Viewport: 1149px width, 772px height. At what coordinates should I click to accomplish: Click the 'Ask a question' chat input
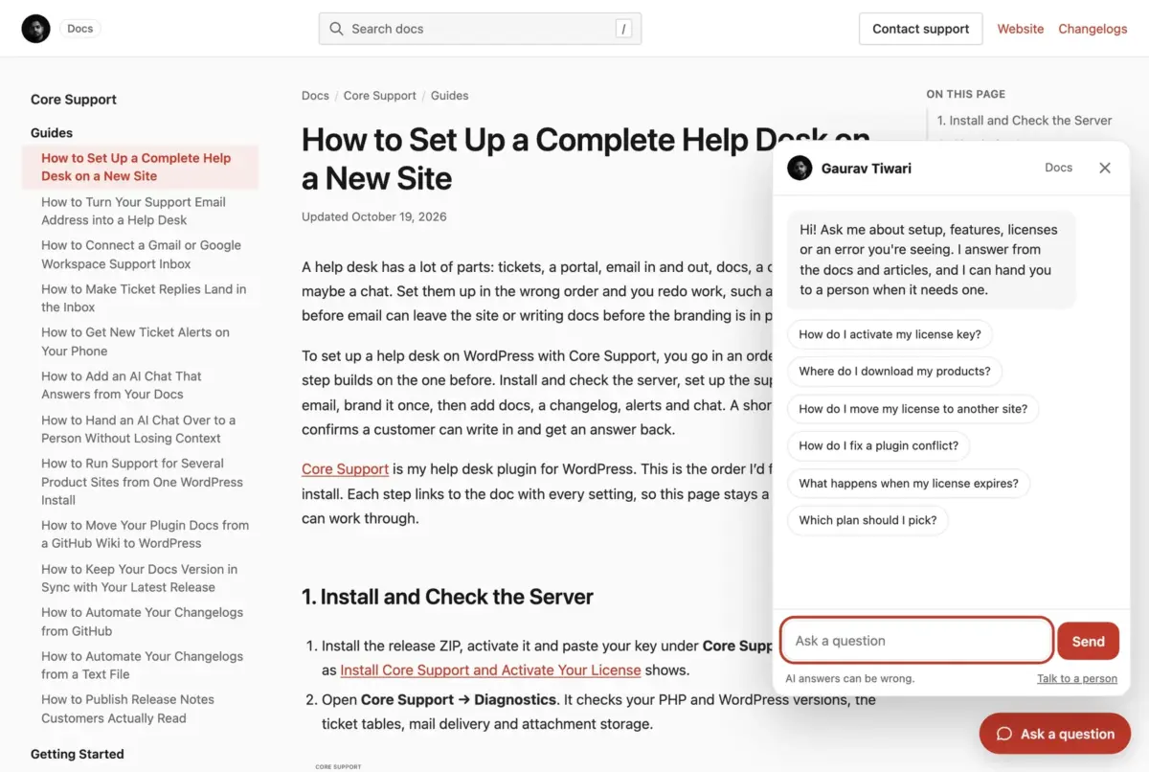coord(917,641)
